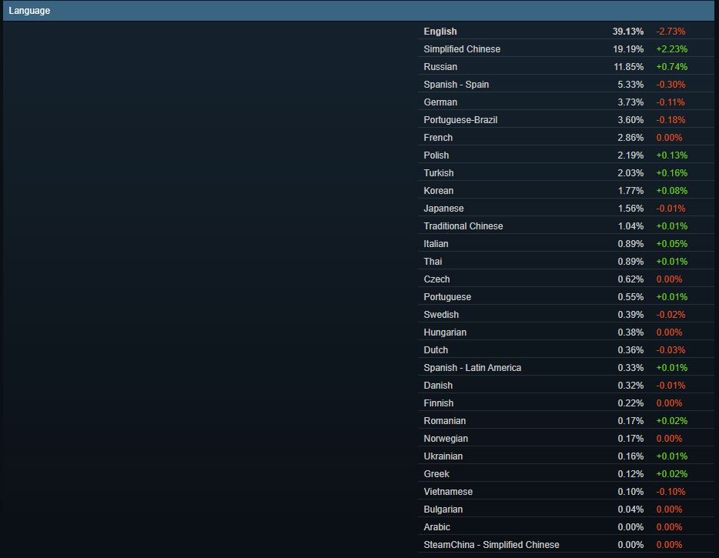The width and height of the screenshot is (719, 558).
Task: Click Simplified Chinese share 19.19%
Action: point(628,49)
